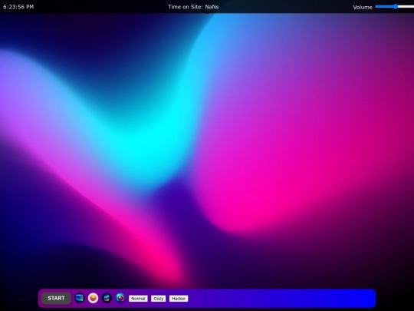Launch the stacked blue cards app icon

tap(80, 298)
